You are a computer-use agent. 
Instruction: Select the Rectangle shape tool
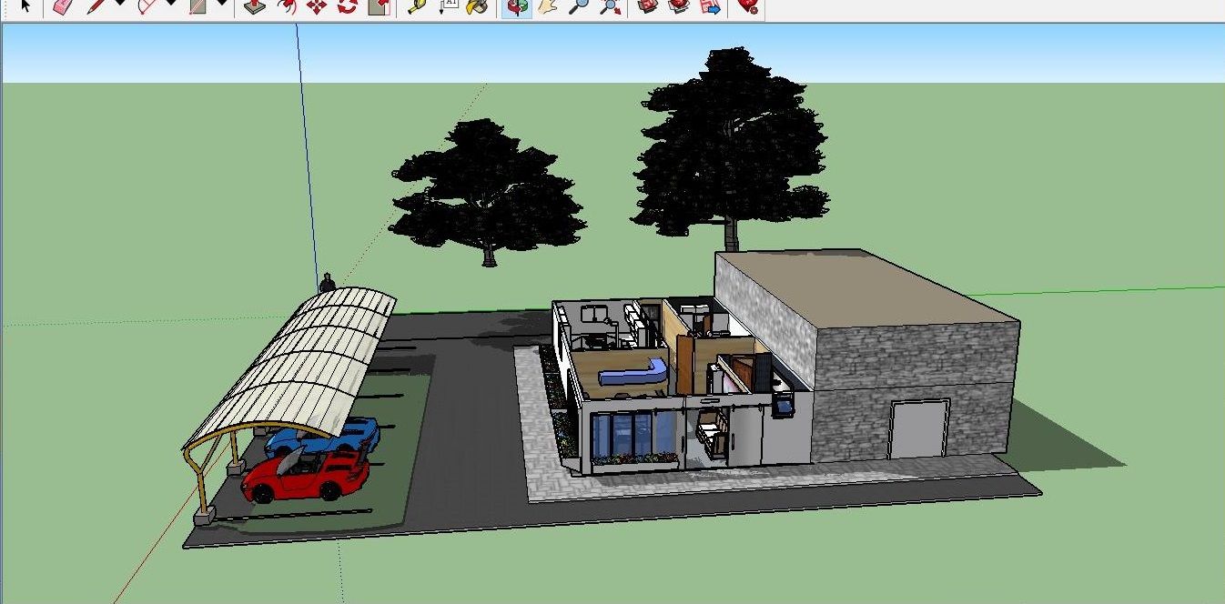pyautogui.click(x=198, y=6)
